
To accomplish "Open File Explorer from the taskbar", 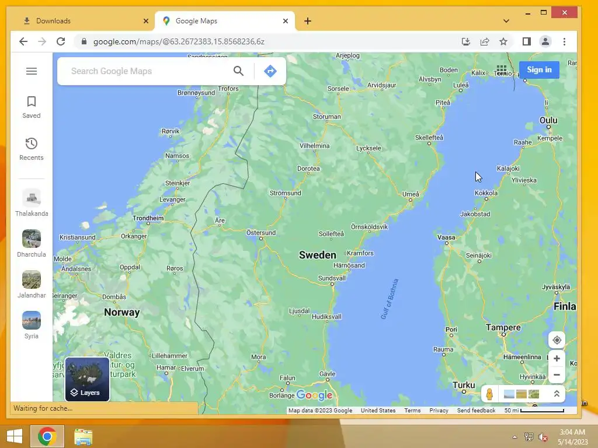I will tap(83, 436).
